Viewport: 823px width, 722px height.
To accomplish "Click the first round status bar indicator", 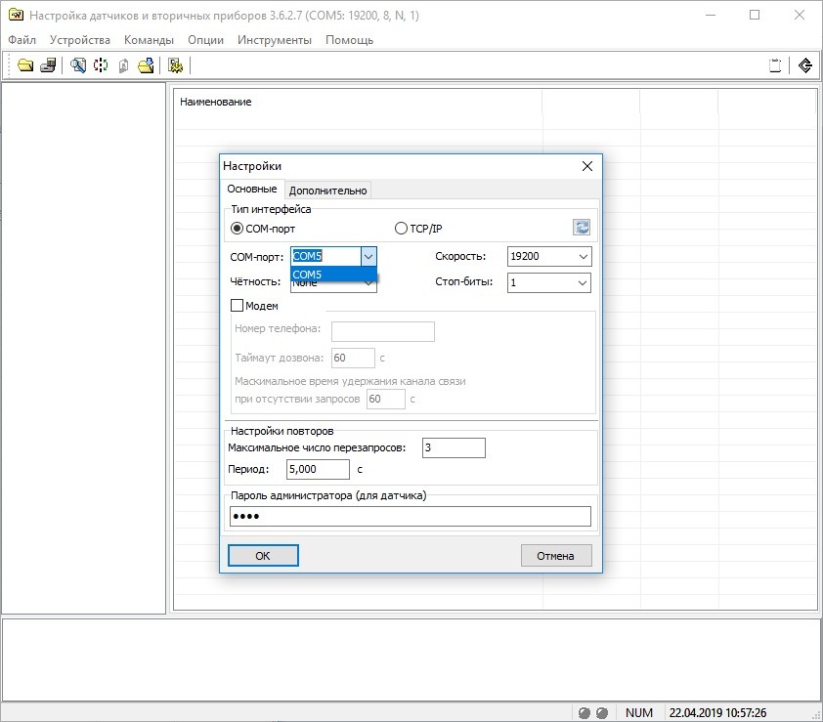I will [585, 712].
